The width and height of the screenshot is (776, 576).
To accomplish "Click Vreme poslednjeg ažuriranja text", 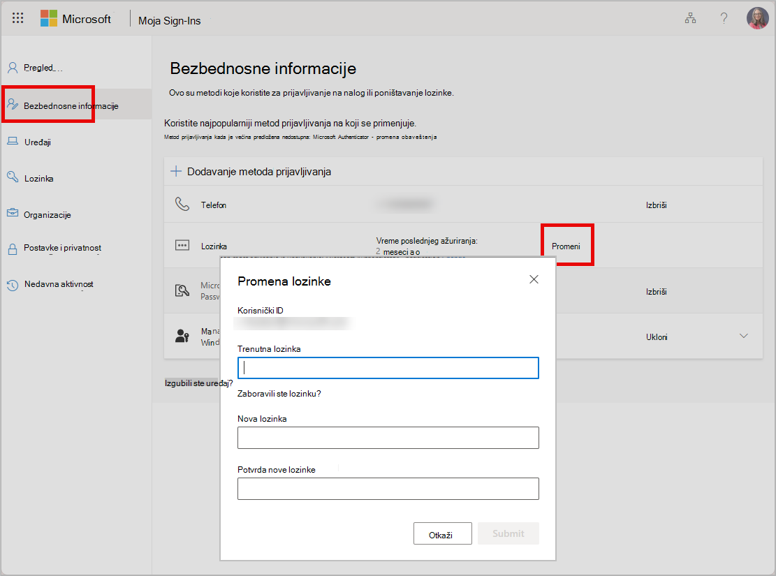I will tap(427, 241).
